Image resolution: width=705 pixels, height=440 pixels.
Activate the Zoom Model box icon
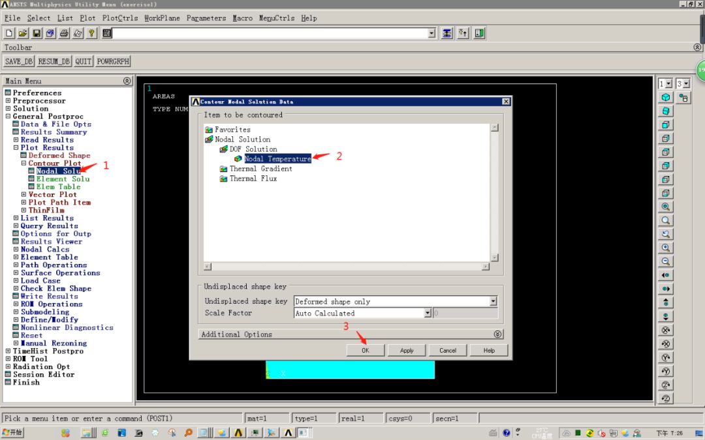pos(665,218)
